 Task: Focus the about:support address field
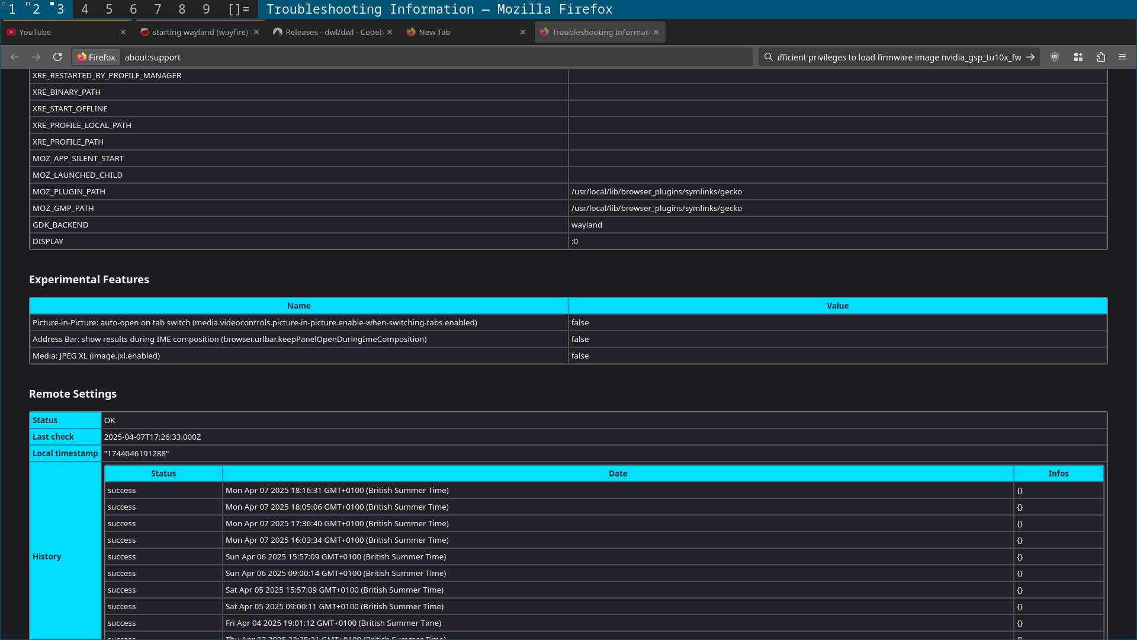tap(415, 57)
